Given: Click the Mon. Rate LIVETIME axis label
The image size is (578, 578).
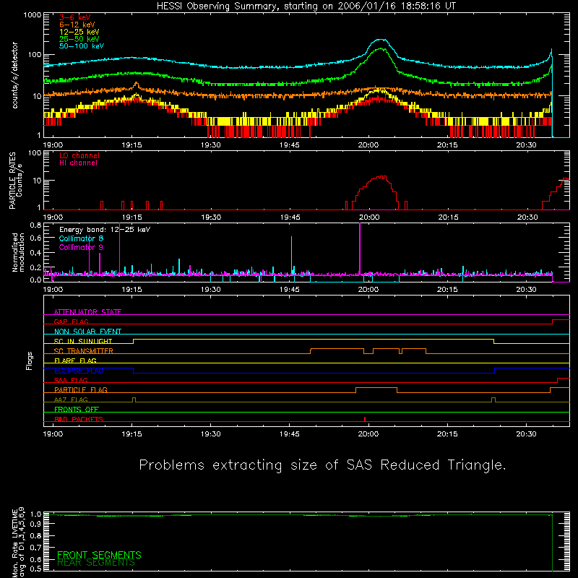Looking at the screenshot, I should 18,543.
